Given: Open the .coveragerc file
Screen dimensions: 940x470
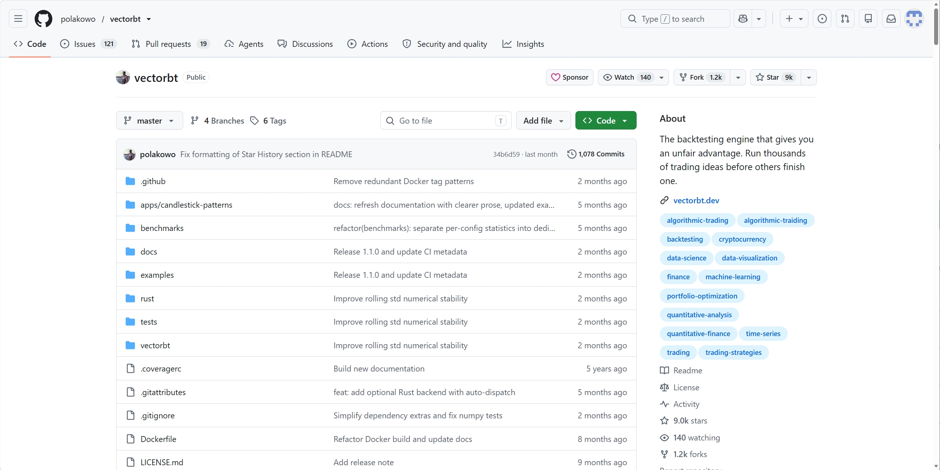Looking at the screenshot, I should pyautogui.click(x=161, y=369).
